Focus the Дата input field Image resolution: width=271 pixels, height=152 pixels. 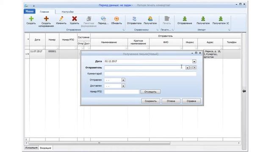pos(148,61)
